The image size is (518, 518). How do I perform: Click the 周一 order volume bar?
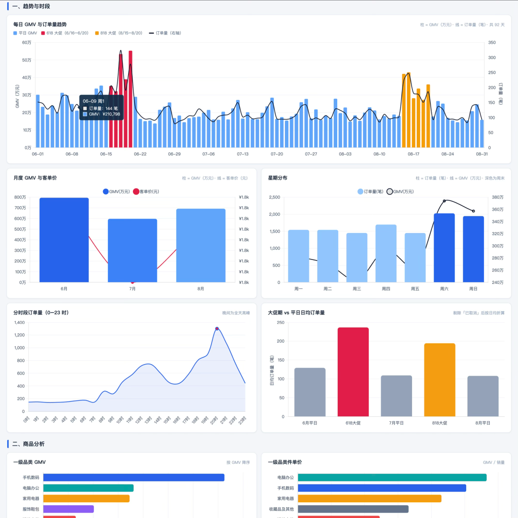[x=299, y=256]
